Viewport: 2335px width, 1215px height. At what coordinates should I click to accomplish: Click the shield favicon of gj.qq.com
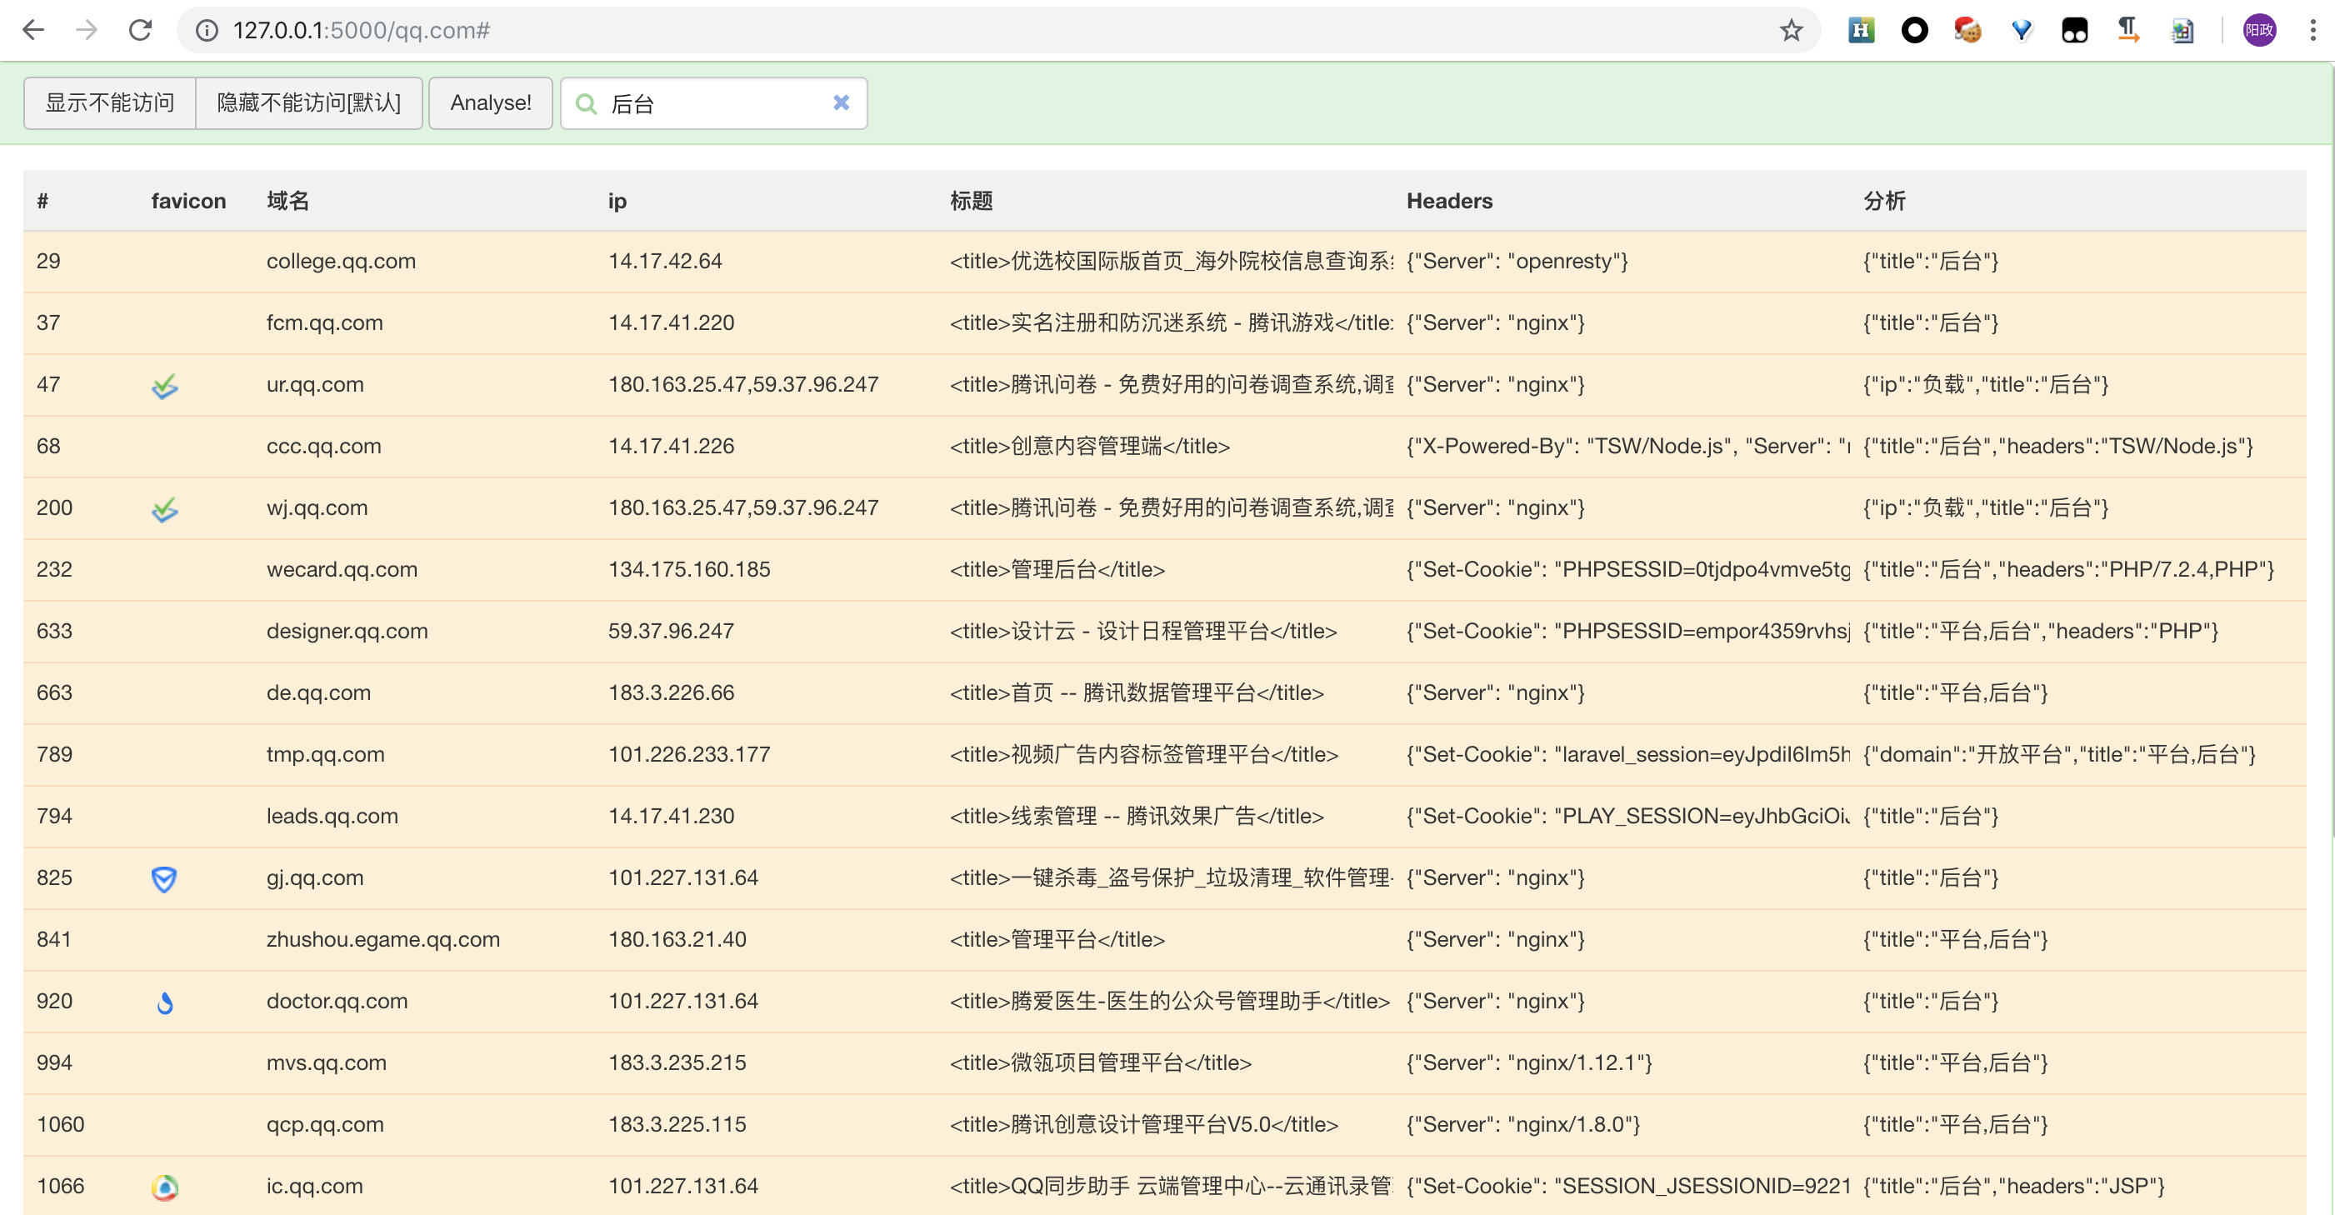[164, 878]
